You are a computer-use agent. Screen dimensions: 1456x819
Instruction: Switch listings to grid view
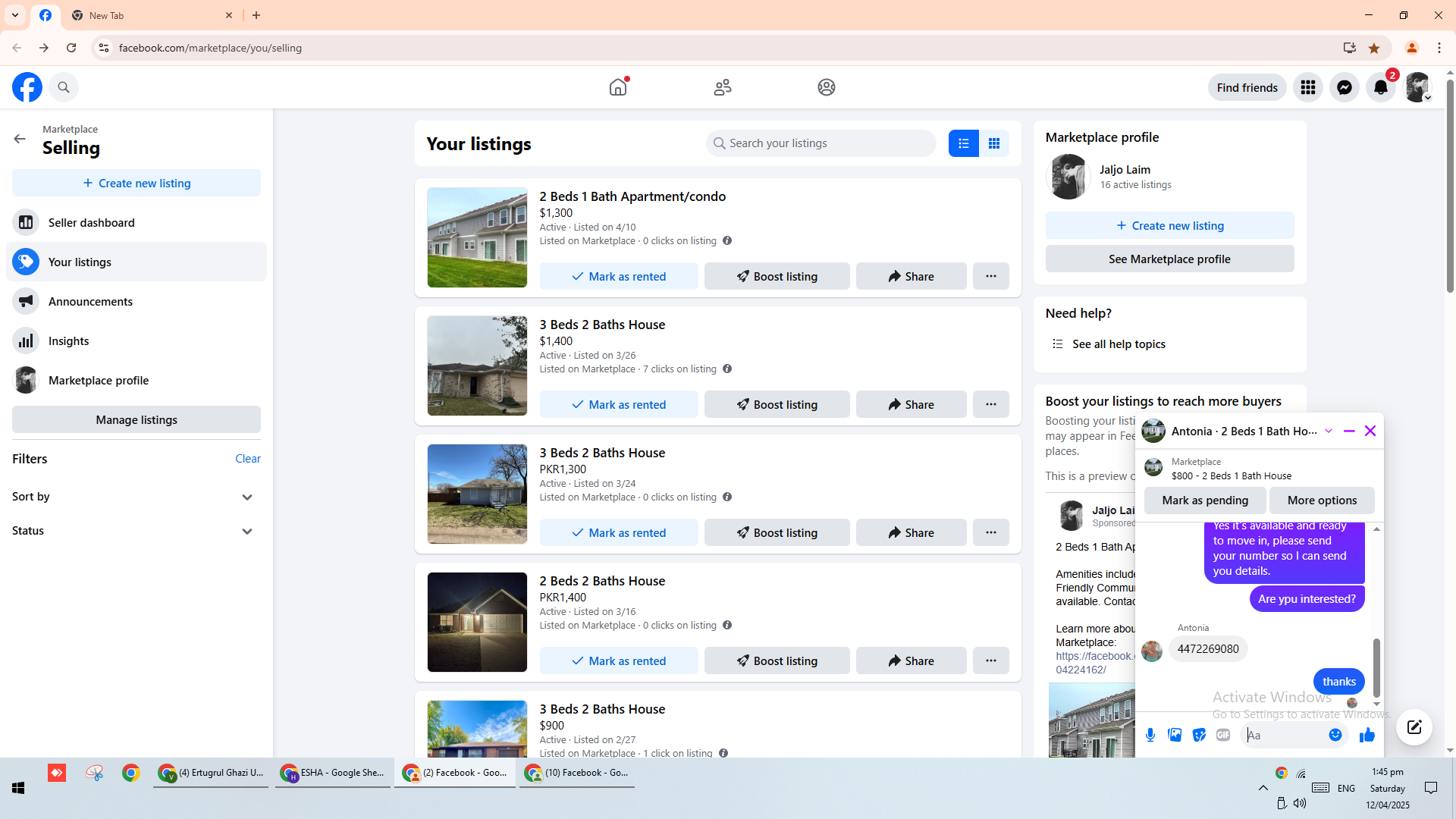click(994, 143)
